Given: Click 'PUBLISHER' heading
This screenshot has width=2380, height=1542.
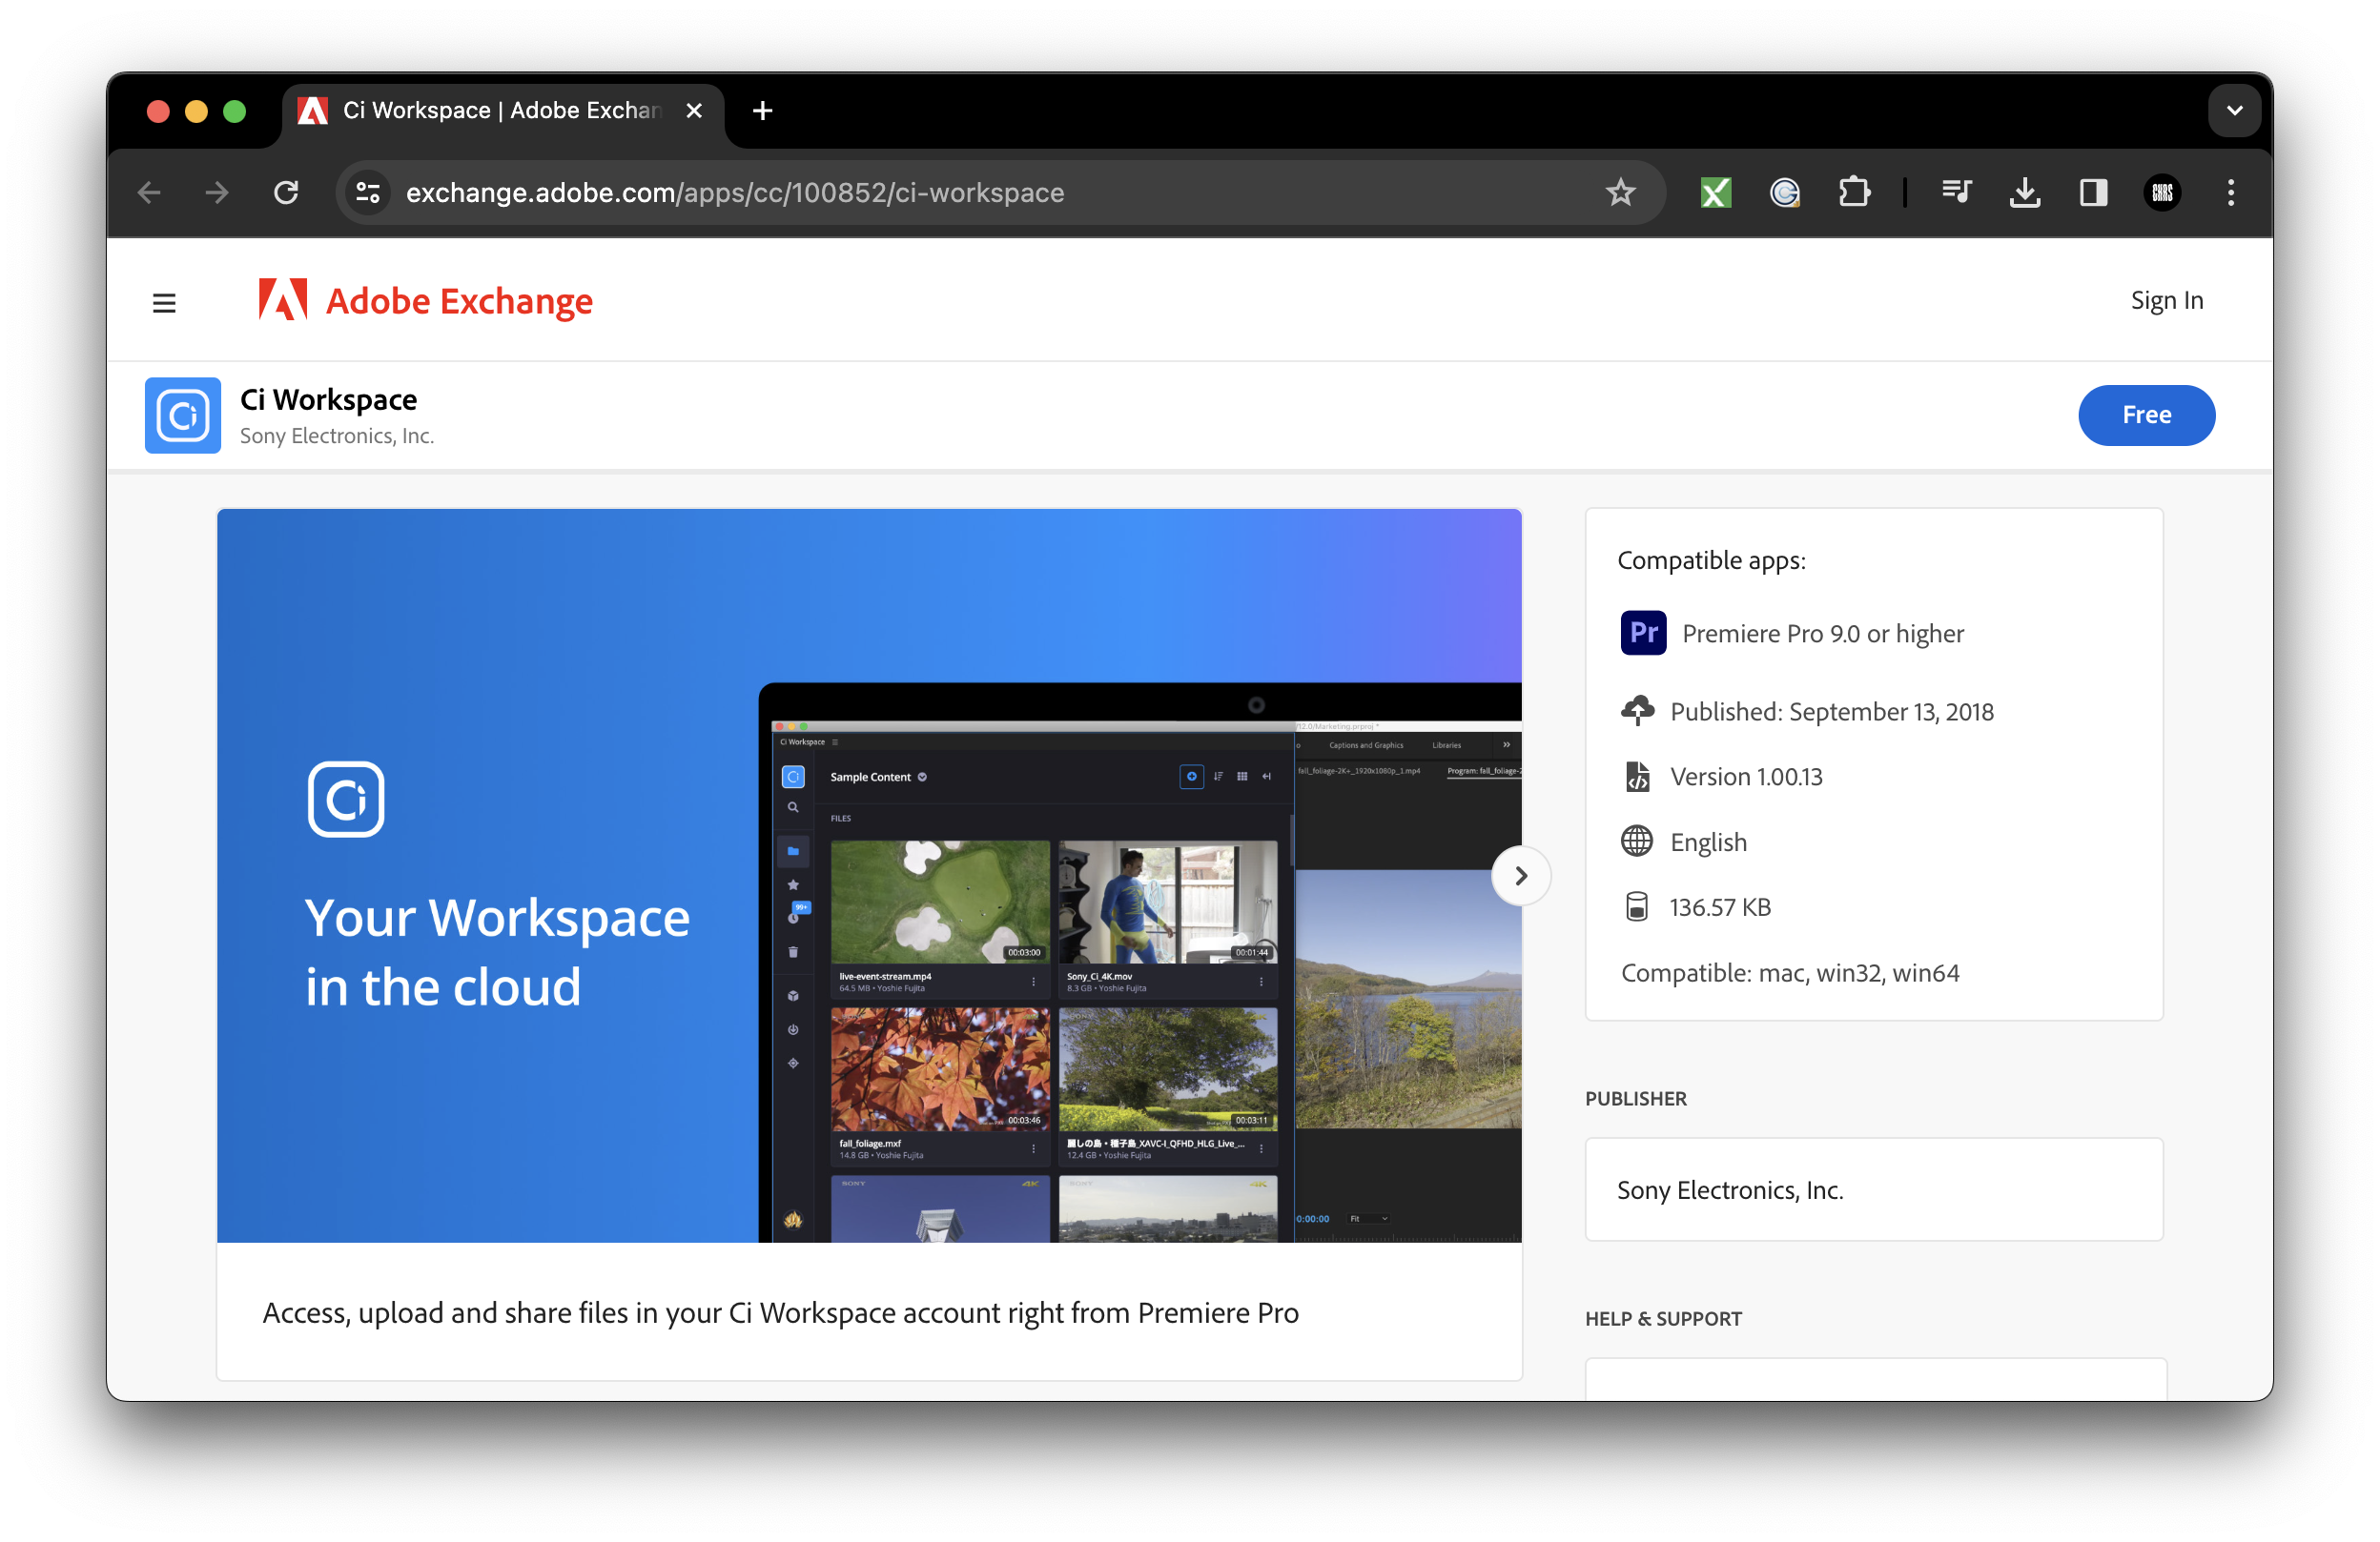Looking at the screenshot, I should coord(1635,1097).
